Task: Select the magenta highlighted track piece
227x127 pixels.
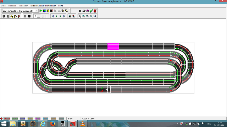Action: click(x=113, y=46)
